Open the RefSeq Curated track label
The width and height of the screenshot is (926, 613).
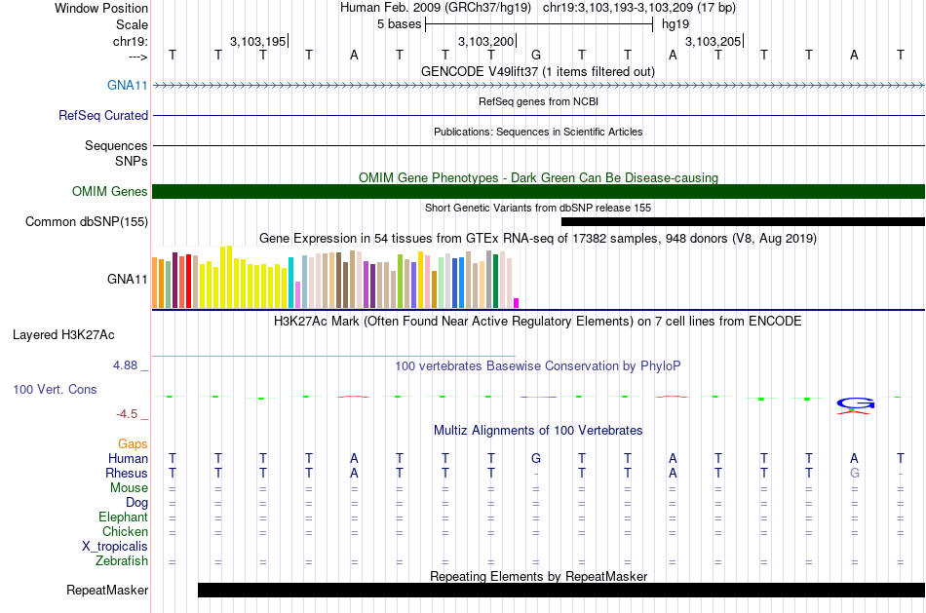coord(103,115)
